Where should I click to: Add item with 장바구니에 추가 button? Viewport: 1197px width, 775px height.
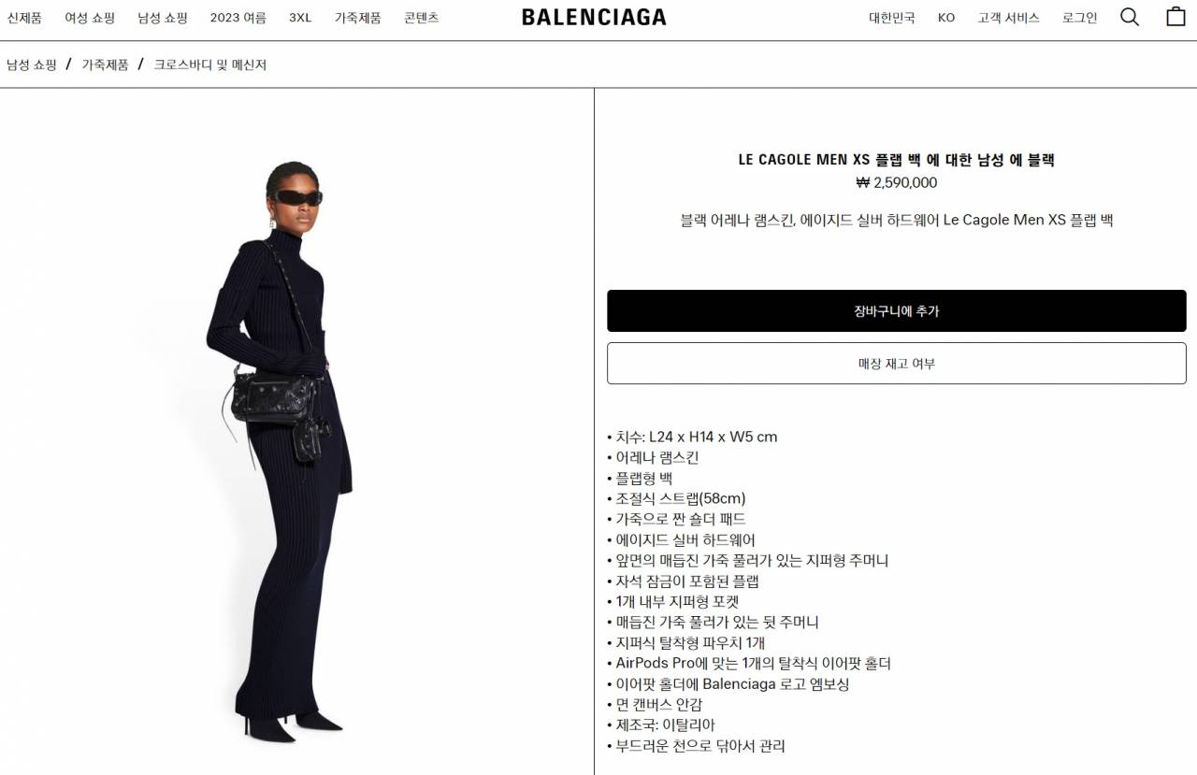tap(897, 310)
